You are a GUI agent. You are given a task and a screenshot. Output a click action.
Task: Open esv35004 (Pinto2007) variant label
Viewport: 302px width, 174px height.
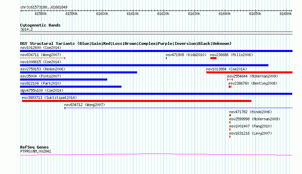[x=41, y=76]
